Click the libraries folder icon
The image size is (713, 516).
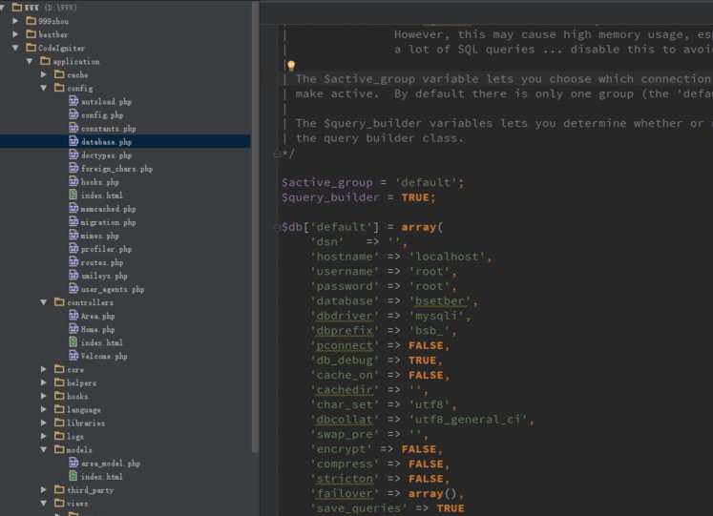(58, 423)
